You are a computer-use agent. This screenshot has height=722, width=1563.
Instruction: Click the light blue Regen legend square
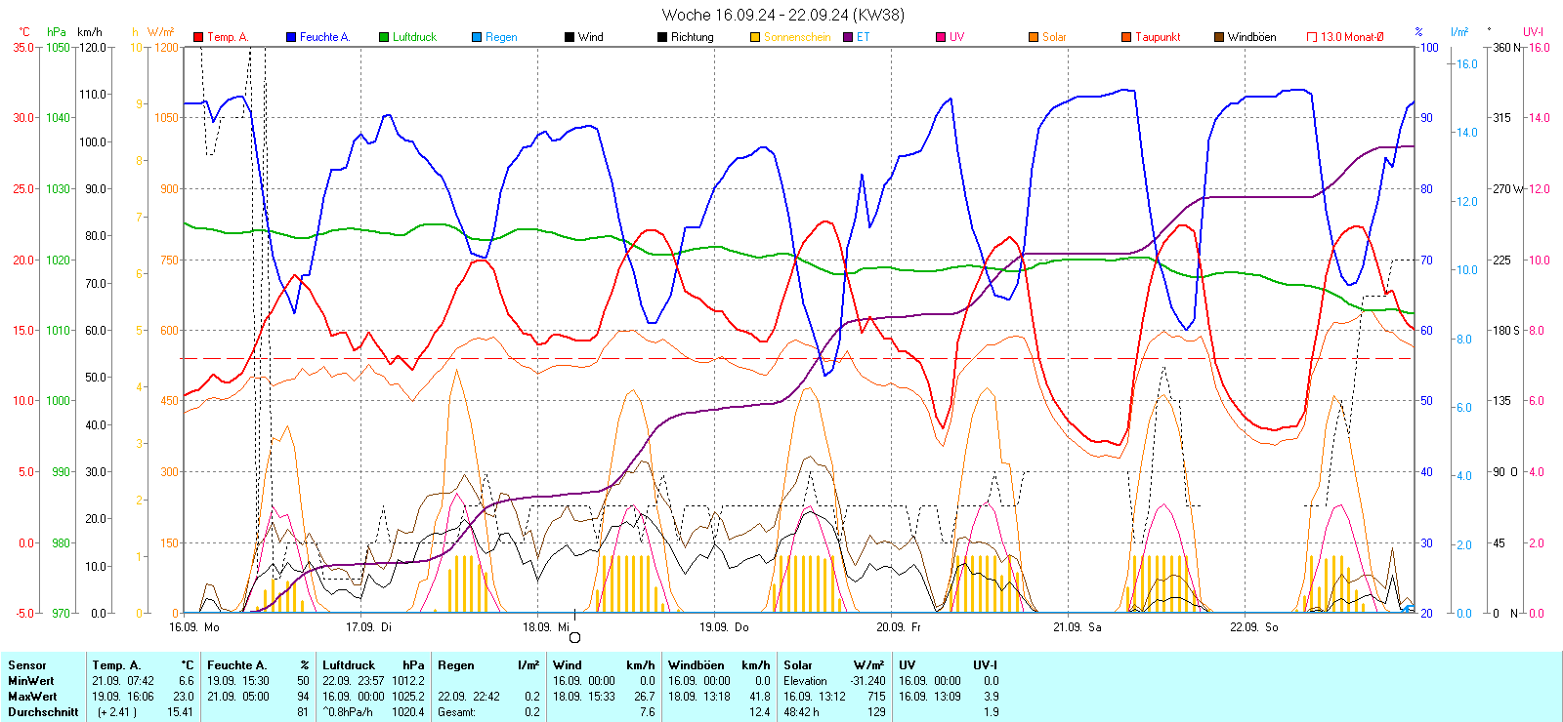(477, 37)
